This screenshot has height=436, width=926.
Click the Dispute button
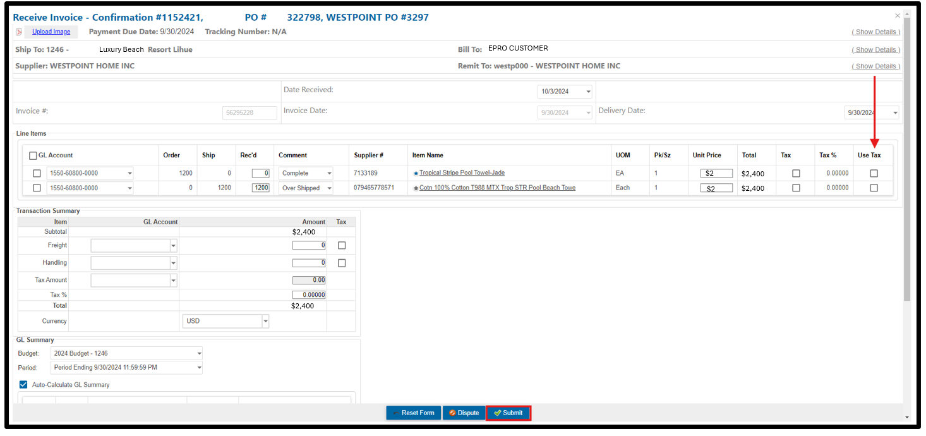click(464, 413)
